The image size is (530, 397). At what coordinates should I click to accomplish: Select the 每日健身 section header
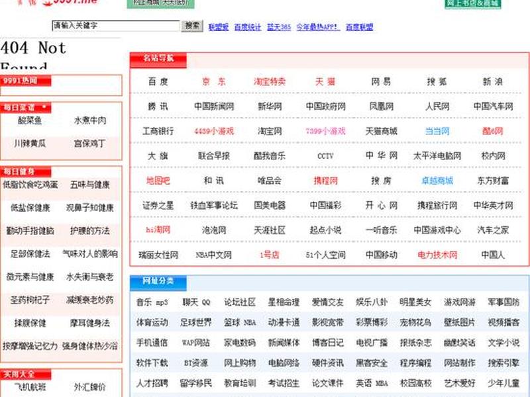(26, 171)
